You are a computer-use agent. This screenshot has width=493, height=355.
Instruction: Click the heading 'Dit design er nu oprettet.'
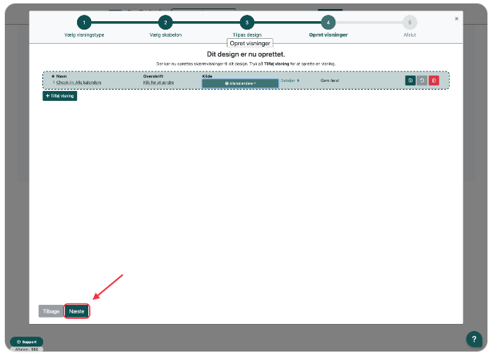click(246, 54)
